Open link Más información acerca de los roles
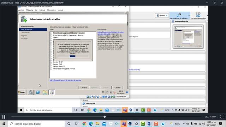The image size is (226, 127). click(65, 80)
